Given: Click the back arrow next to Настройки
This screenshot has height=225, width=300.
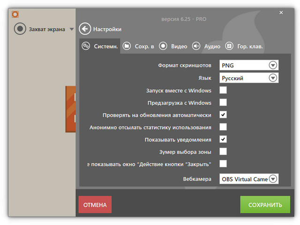Looking at the screenshot, I should coord(85,29).
